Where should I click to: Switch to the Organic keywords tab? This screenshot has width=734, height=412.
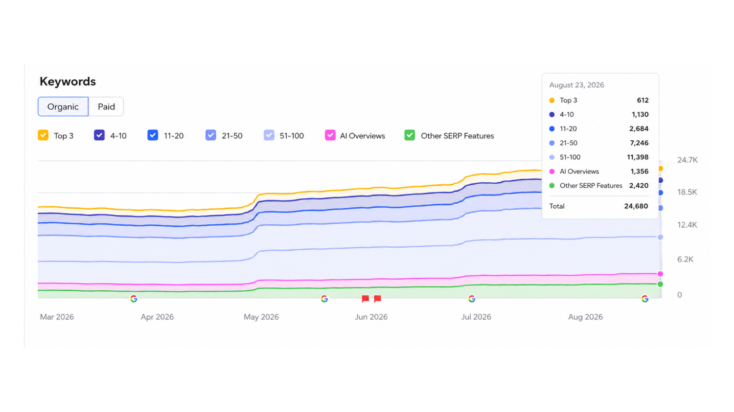pos(63,107)
